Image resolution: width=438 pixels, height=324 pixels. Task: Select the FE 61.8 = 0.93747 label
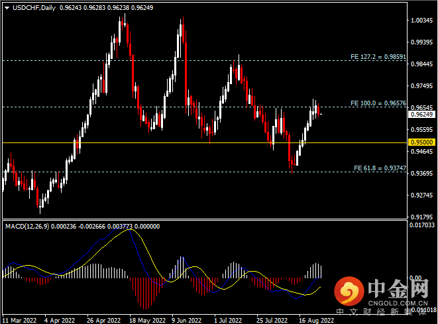[380, 168]
